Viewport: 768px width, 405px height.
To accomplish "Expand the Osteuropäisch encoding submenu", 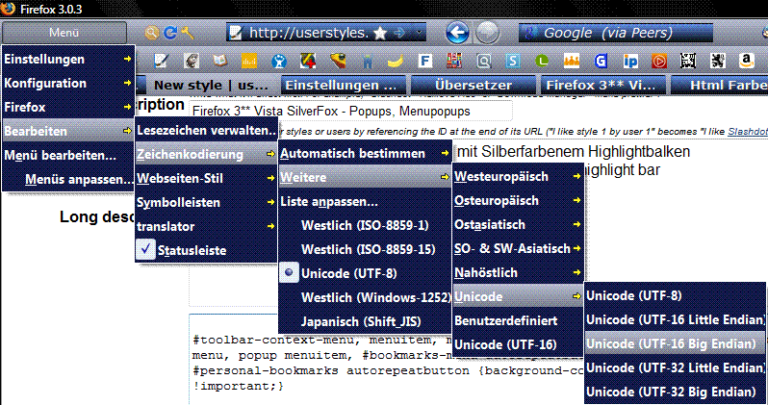I will [x=517, y=200].
